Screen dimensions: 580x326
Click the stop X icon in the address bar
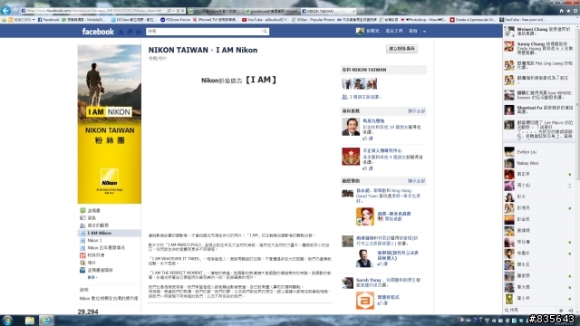click(x=182, y=11)
